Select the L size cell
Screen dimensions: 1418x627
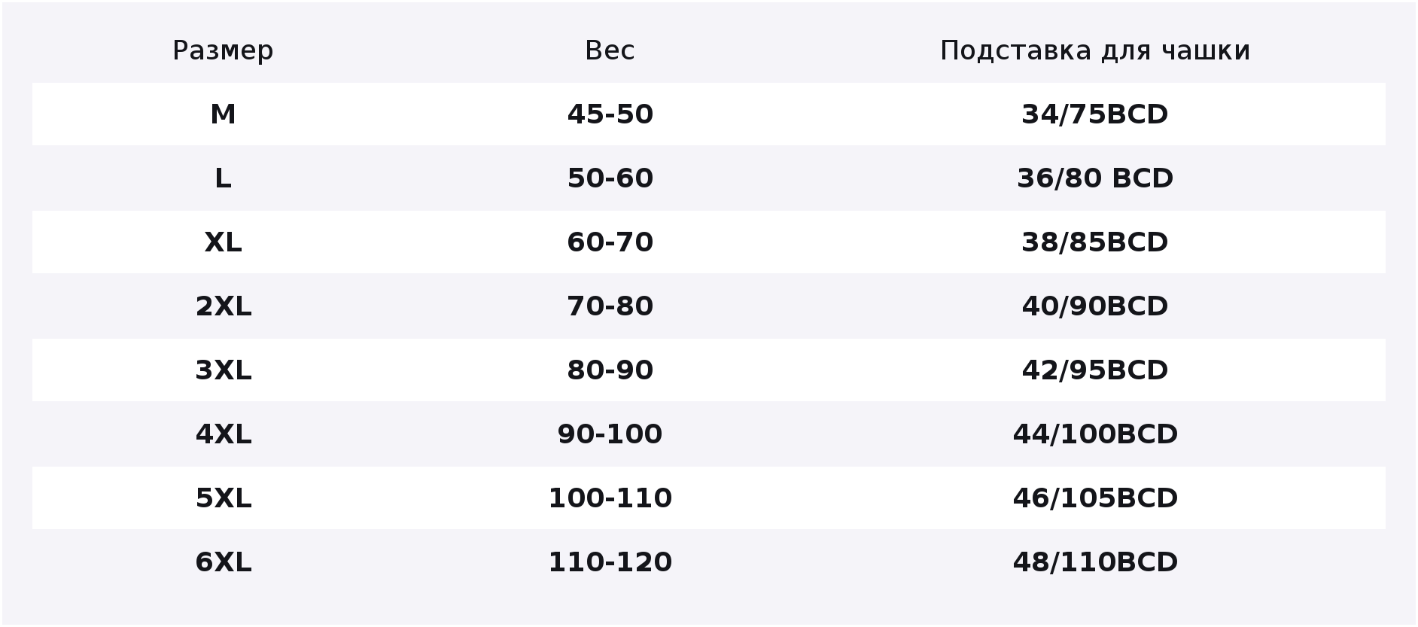click(223, 178)
